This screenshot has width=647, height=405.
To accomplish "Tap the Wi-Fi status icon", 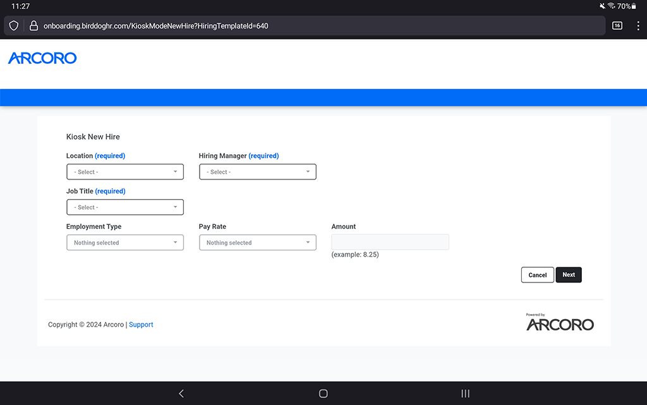I will (x=611, y=6).
